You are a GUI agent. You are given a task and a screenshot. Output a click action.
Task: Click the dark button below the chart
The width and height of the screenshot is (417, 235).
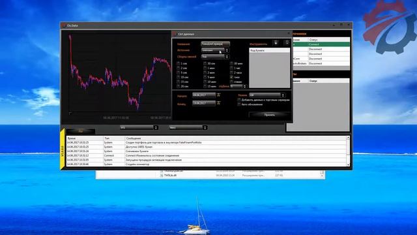pyautogui.click(x=81, y=131)
